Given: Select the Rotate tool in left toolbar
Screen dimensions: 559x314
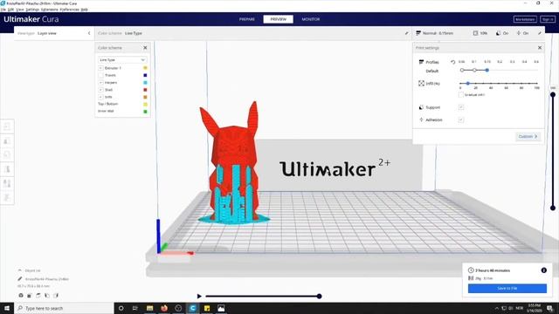Looking at the screenshot, I should 7,155.
